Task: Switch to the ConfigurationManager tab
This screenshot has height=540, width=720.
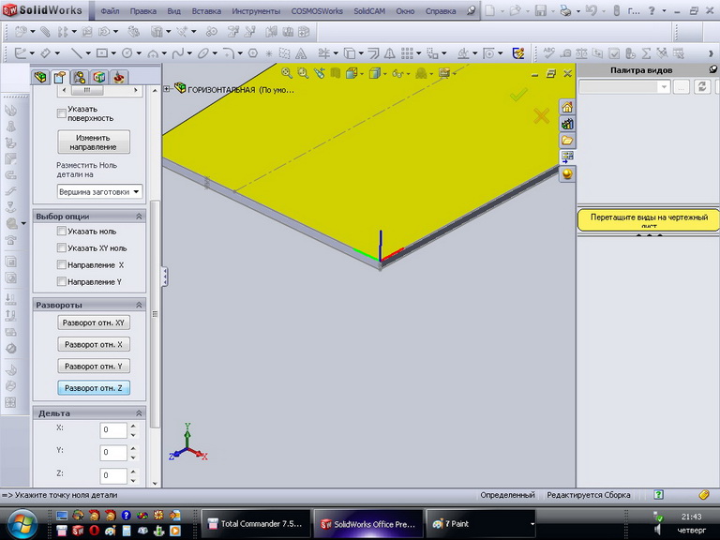Action: pyautogui.click(x=80, y=77)
